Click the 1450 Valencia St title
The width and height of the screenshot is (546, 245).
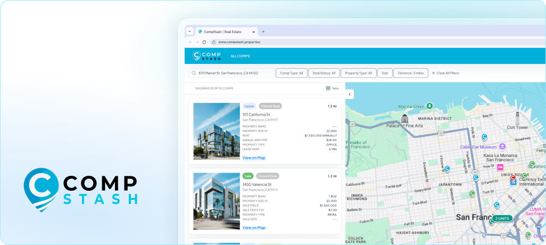tap(257, 184)
